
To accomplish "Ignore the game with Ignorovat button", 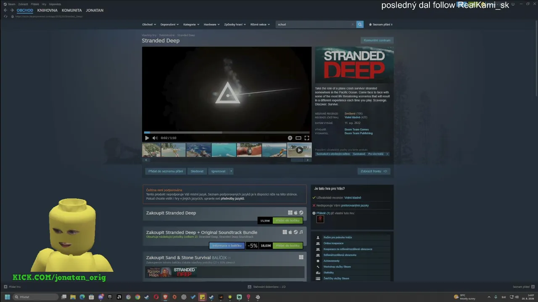I will tap(219, 171).
